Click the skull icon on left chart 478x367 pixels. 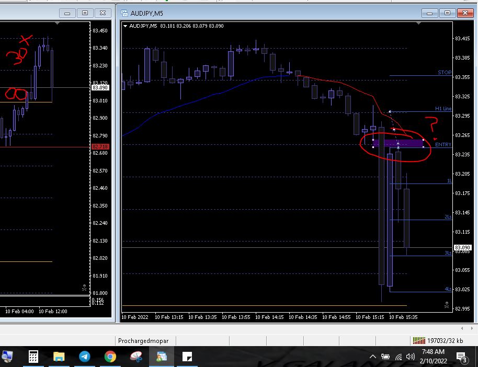(84, 288)
